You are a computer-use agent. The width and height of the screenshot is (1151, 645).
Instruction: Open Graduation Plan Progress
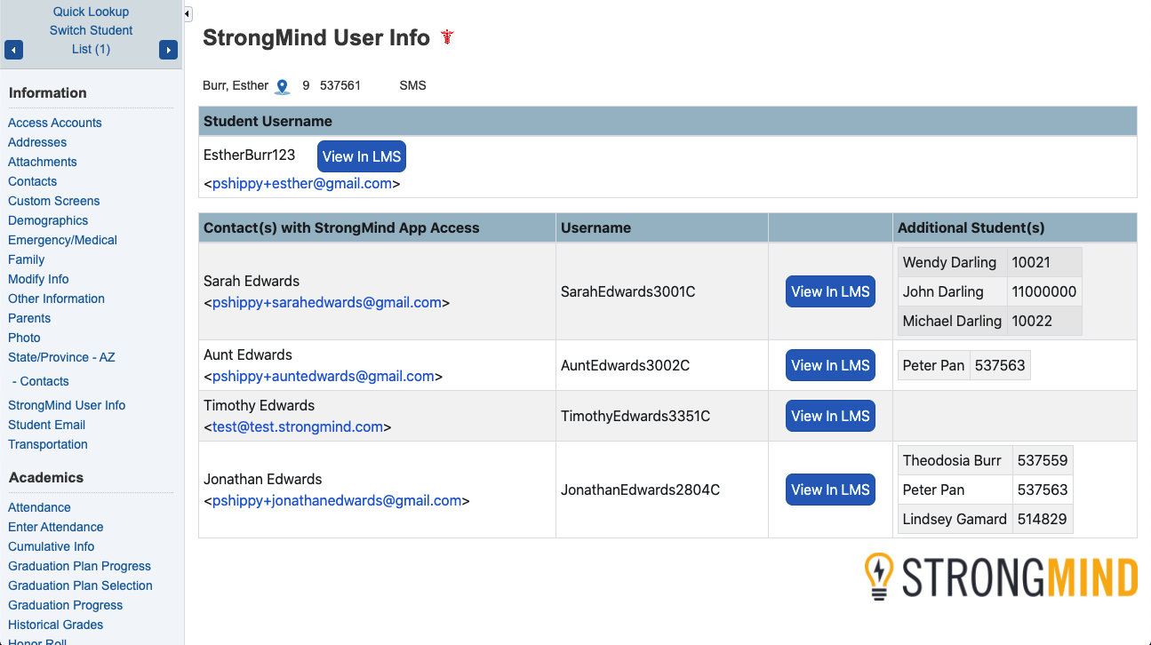(80, 566)
